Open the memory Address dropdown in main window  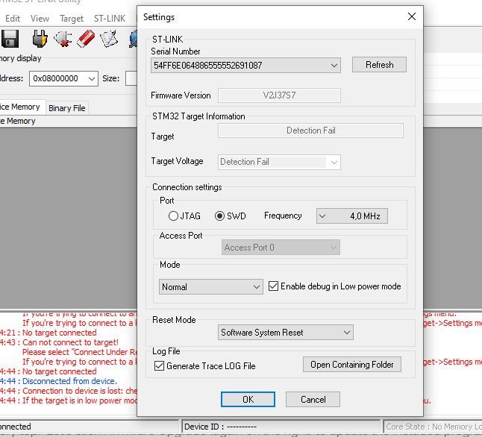[91, 78]
